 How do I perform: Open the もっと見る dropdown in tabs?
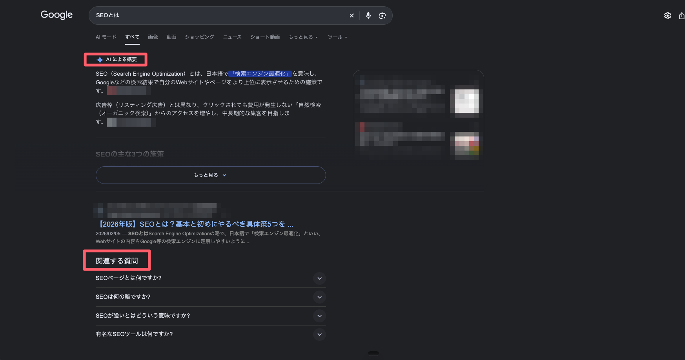[303, 37]
